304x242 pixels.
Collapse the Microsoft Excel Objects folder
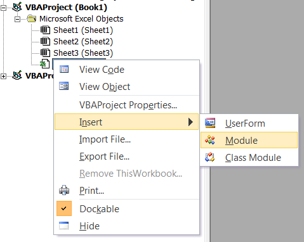point(17,19)
